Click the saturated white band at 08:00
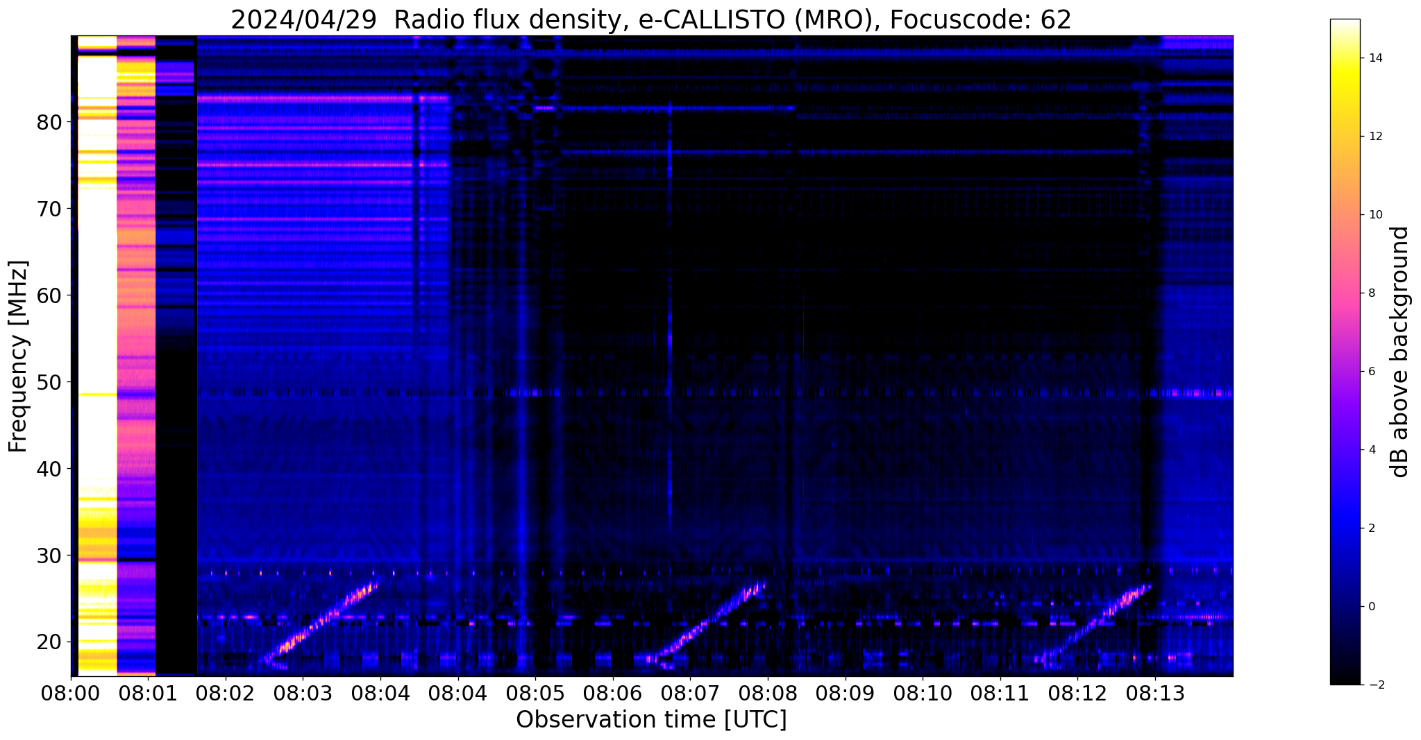The image size is (1421, 740). [x=96, y=356]
